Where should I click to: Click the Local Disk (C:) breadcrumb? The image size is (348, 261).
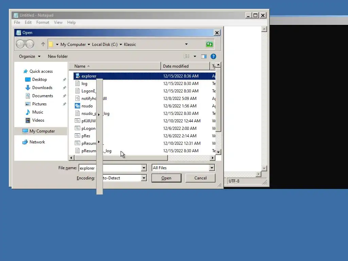[105, 45]
